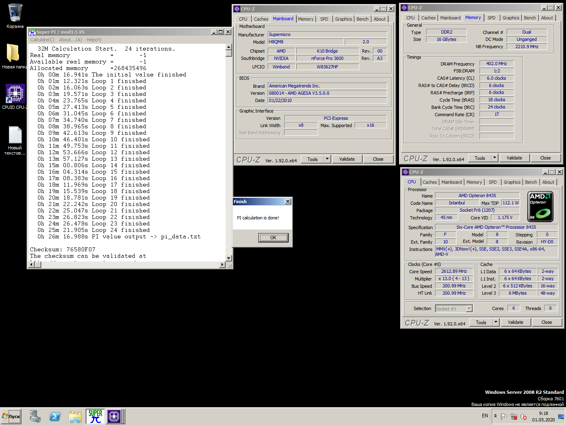Click CPU-Z title icon in Mainboard CPU-Z window
566x425 pixels.
tap(237, 8)
